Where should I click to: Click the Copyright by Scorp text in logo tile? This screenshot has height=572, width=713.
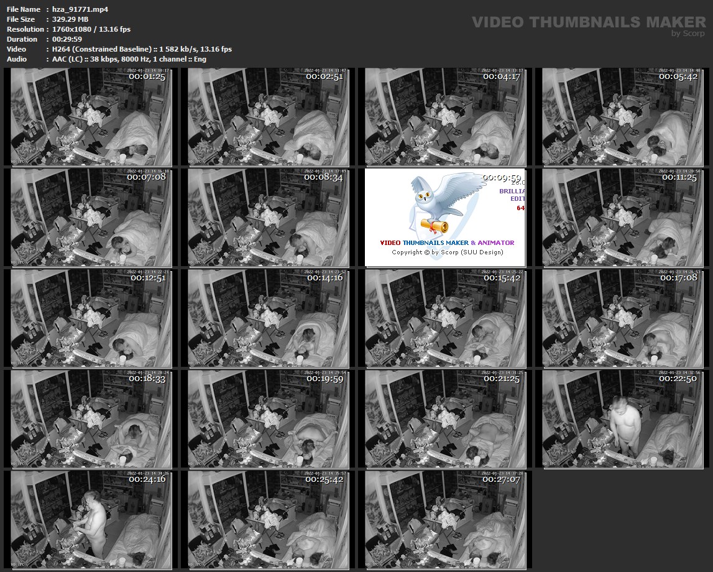coord(448,252)
